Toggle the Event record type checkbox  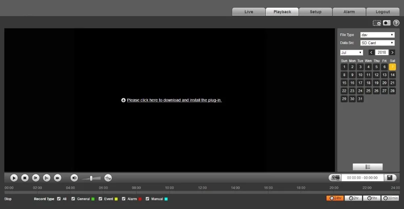101,199
